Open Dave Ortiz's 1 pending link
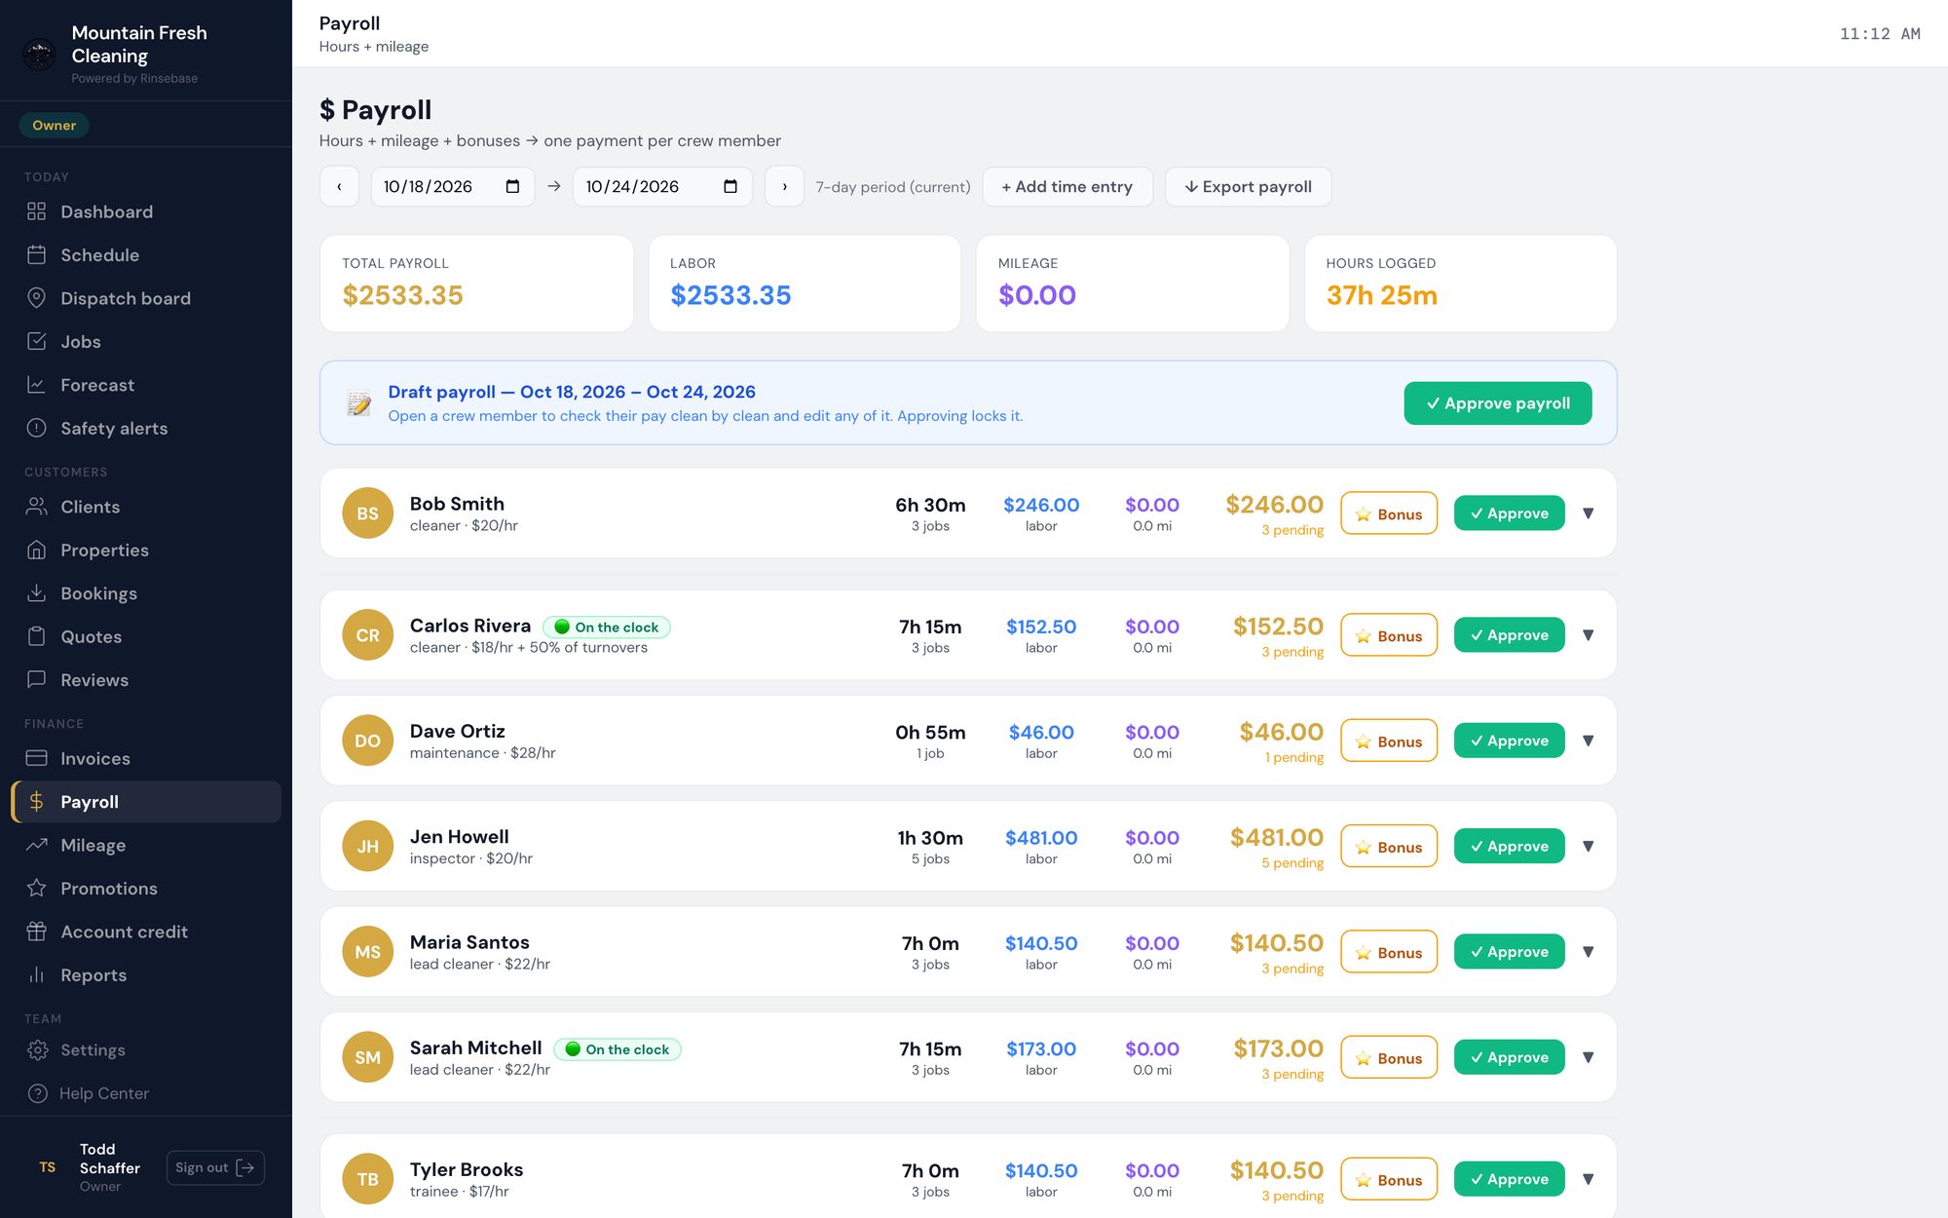 [1294, 757]
